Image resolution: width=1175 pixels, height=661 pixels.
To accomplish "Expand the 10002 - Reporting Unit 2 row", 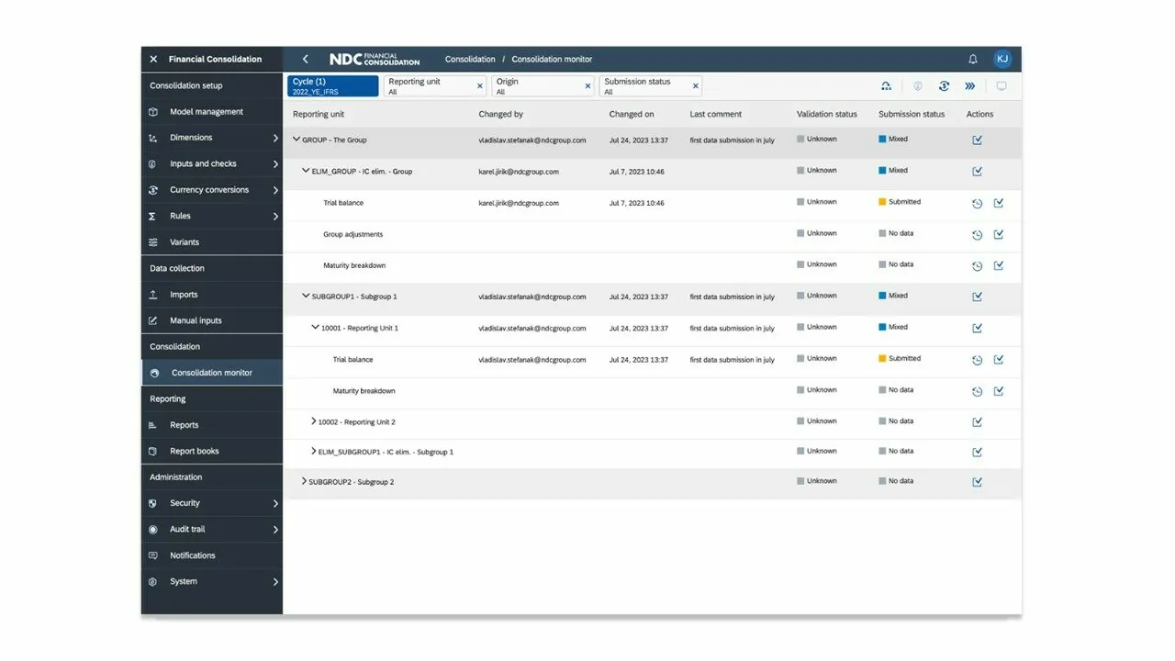I will click(313, 420).
